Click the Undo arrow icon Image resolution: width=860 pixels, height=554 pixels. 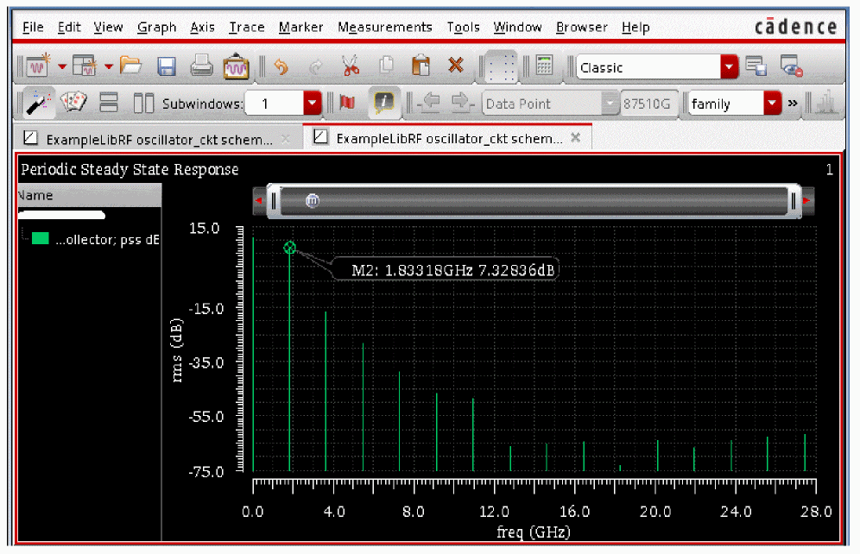pyautogui.click(x=281, y=66)
